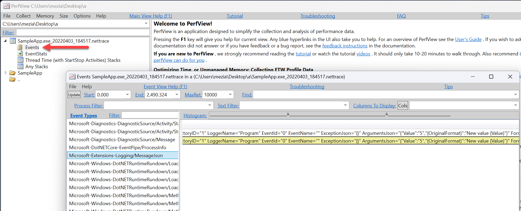Open the Text Filter dropdown

point(345,106)
